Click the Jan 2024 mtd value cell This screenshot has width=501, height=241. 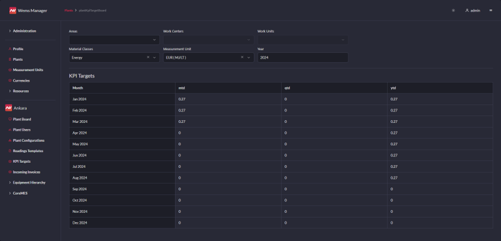point(227,99)
